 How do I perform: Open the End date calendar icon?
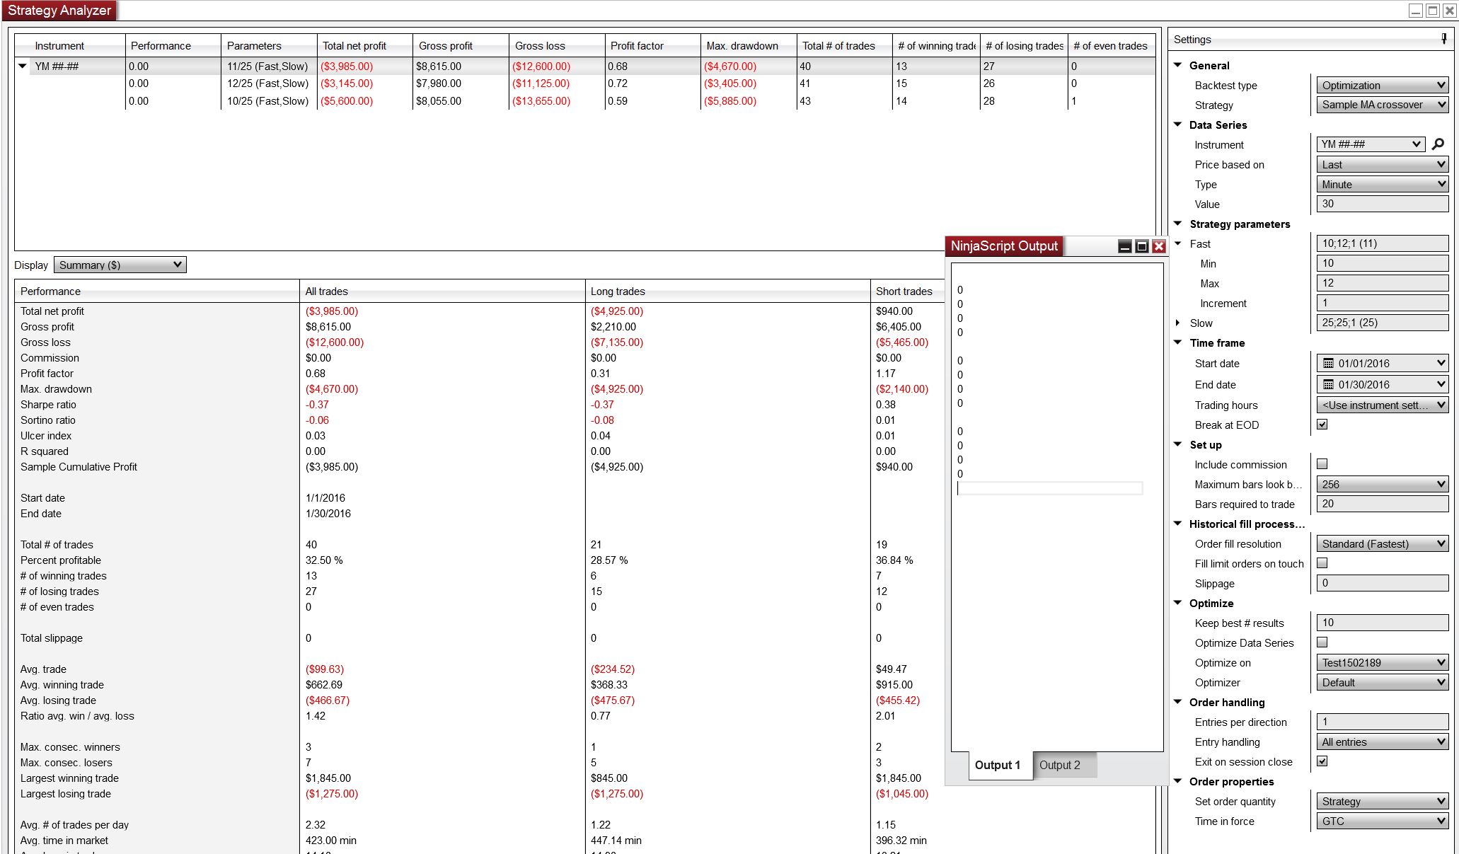[1328, 385]
